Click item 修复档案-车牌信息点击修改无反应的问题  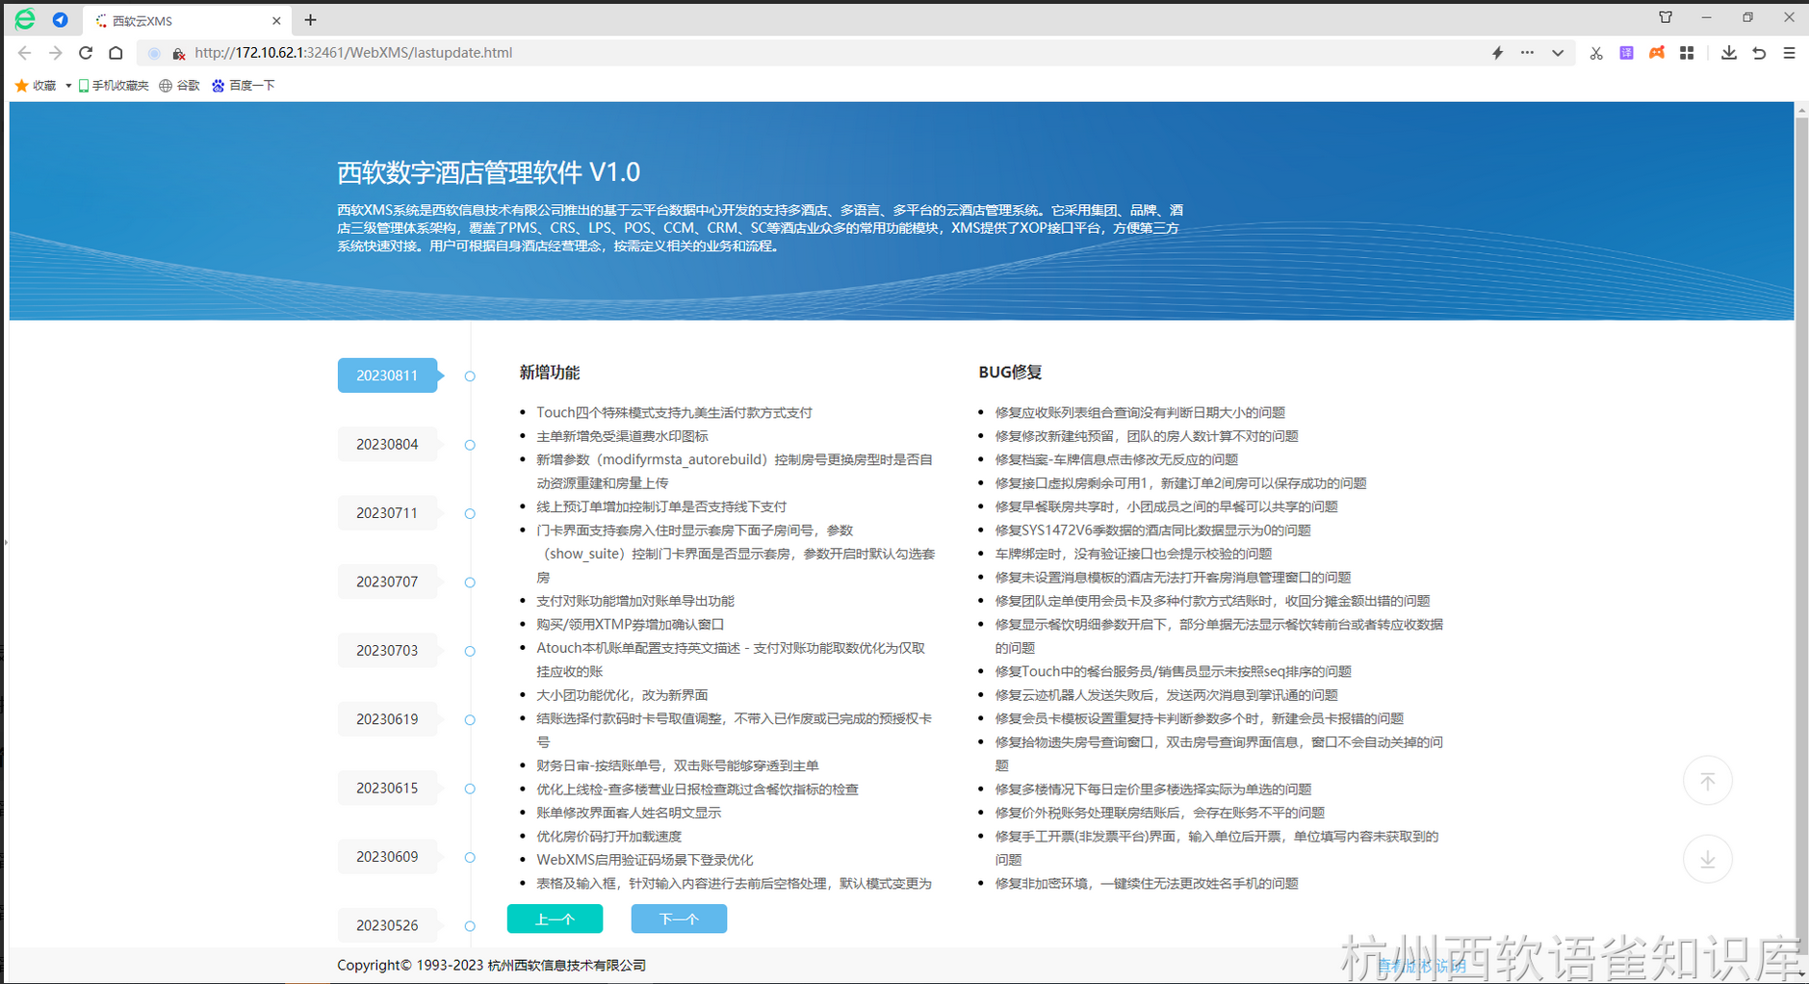pyautogui.click(x=1117, y=460)
